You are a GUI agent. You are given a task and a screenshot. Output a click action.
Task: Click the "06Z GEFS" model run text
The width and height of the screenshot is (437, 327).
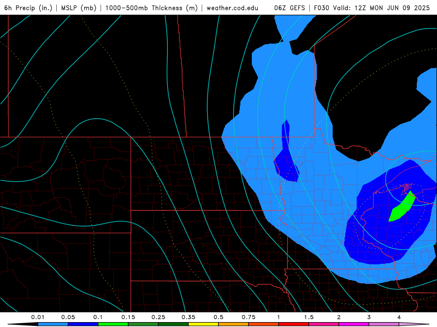click(x=290, y=8)
